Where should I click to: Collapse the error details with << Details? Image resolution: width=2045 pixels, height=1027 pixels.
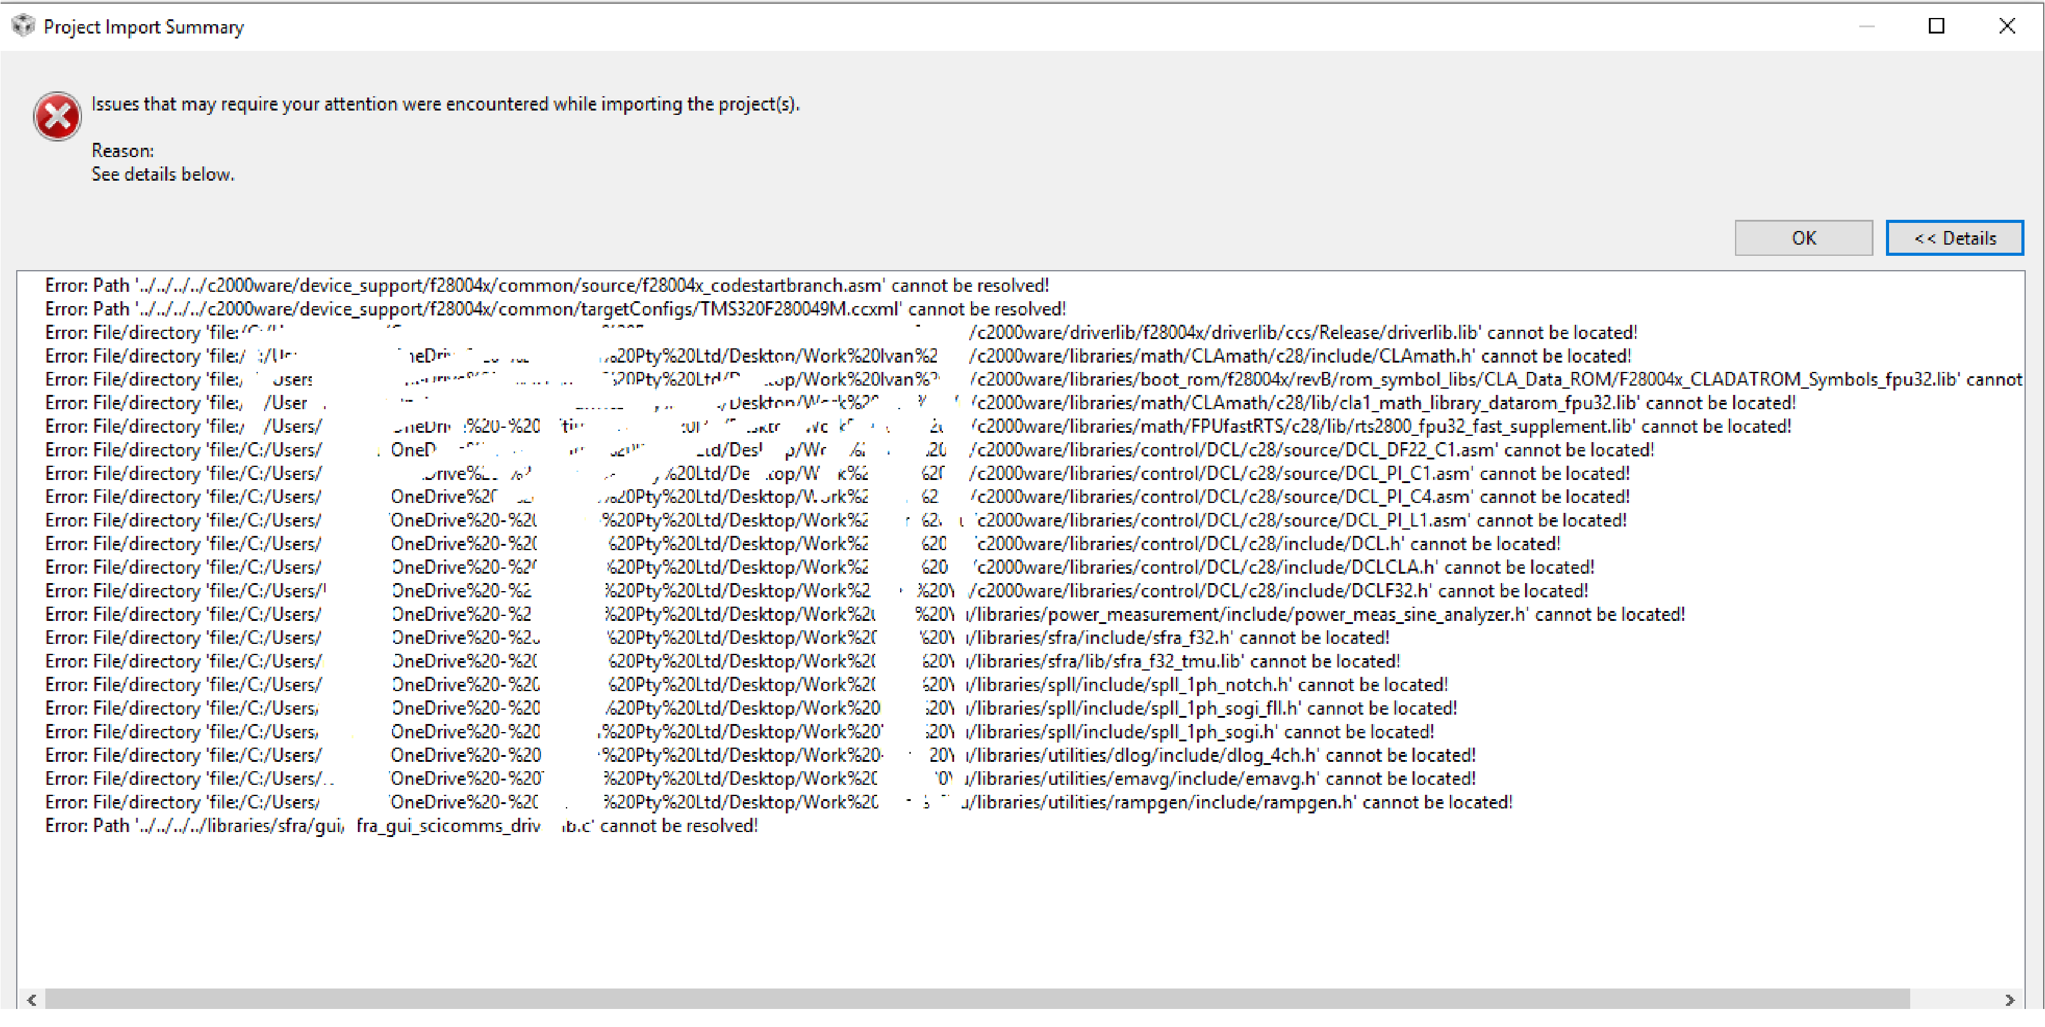click(x=1954, y=237)
